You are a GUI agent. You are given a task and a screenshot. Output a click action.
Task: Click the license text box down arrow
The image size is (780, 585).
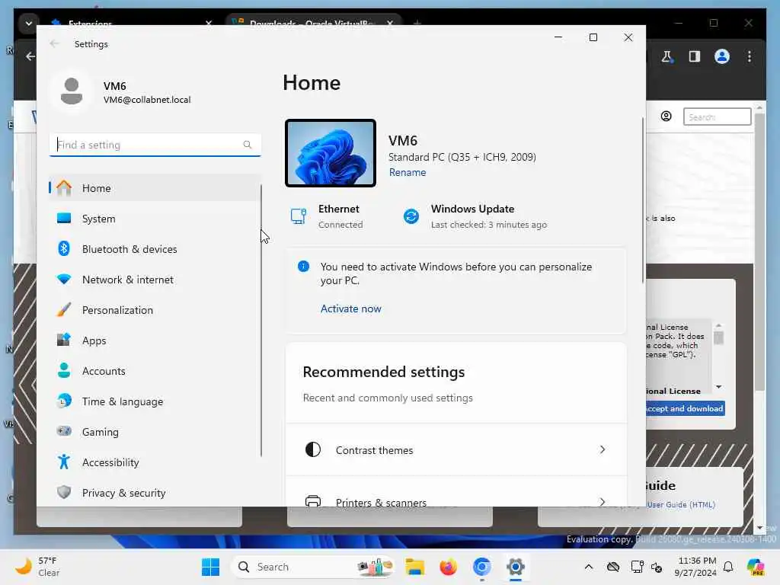tap(719, 386)
